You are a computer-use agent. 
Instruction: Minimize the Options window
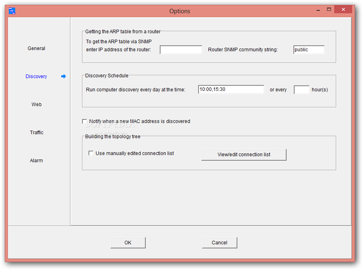[318, 10]
